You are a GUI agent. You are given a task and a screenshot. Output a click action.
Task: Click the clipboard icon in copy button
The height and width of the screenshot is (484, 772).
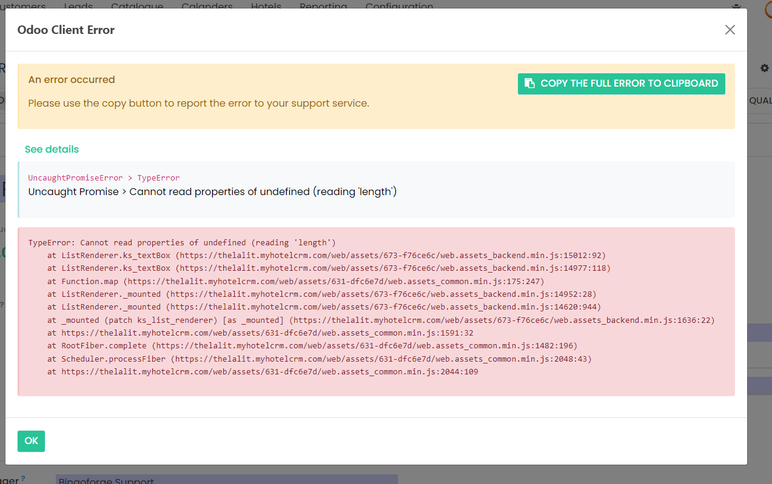click(529, 84)
